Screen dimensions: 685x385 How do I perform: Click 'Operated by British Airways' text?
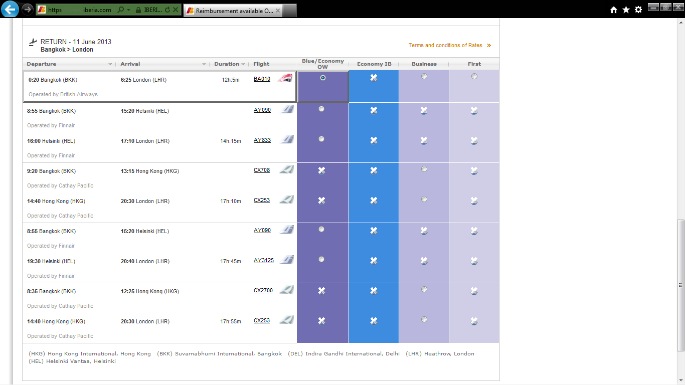click(x=63, y=94)
